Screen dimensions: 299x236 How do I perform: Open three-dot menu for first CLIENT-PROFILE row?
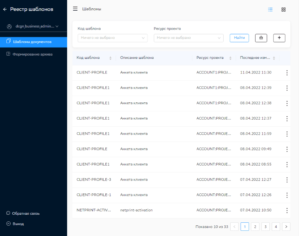pyautogui.click(x=287, y=73)
